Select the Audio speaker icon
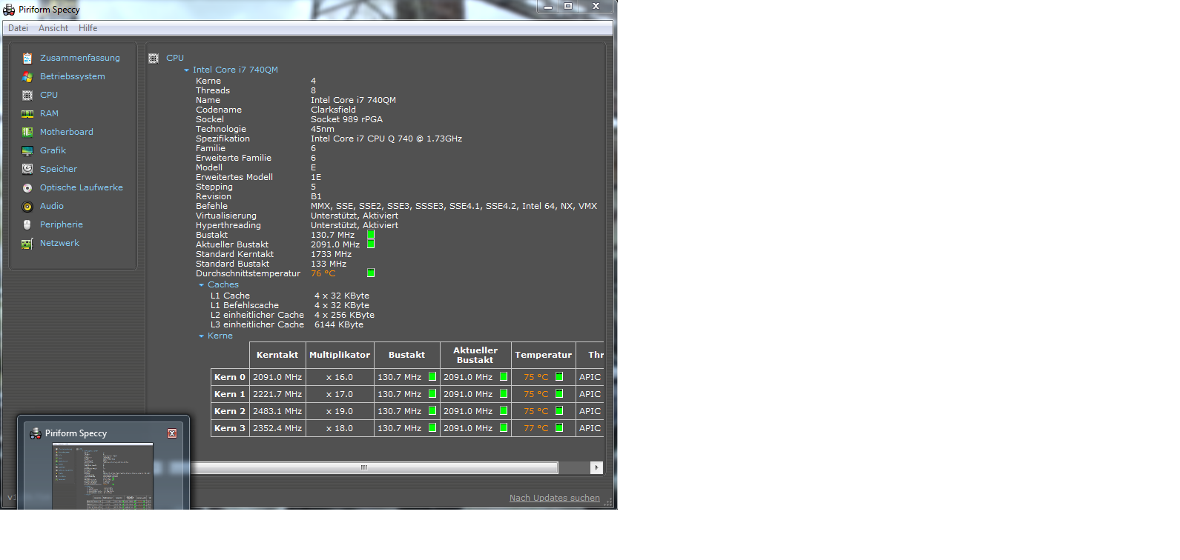 [x=27, y=206]
